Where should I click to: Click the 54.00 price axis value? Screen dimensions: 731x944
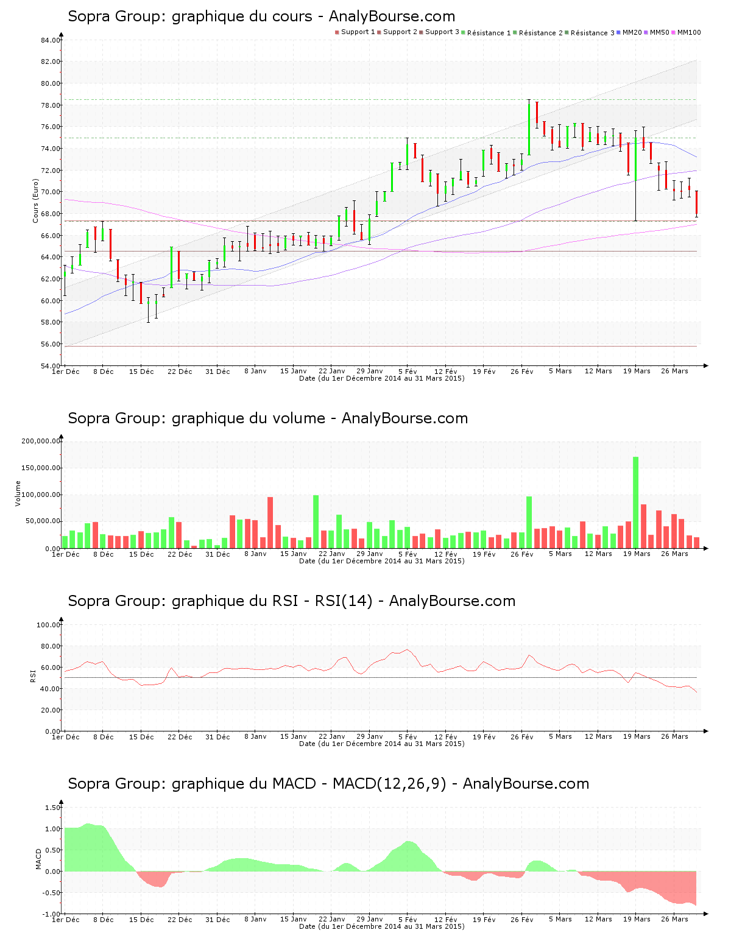[x=51, y=366]
